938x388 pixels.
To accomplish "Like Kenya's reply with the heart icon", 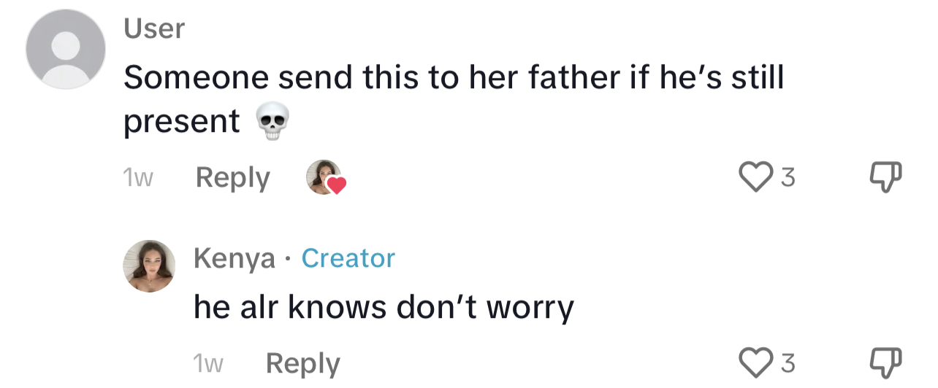I will pos(755,362).
